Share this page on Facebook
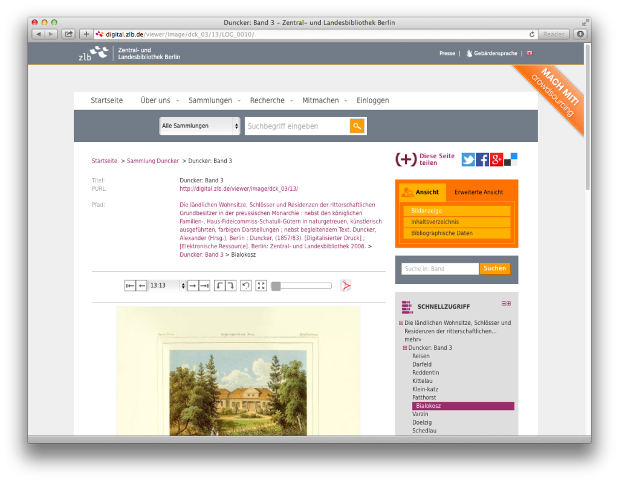619x482 pixels. click(x=482, y=159)
